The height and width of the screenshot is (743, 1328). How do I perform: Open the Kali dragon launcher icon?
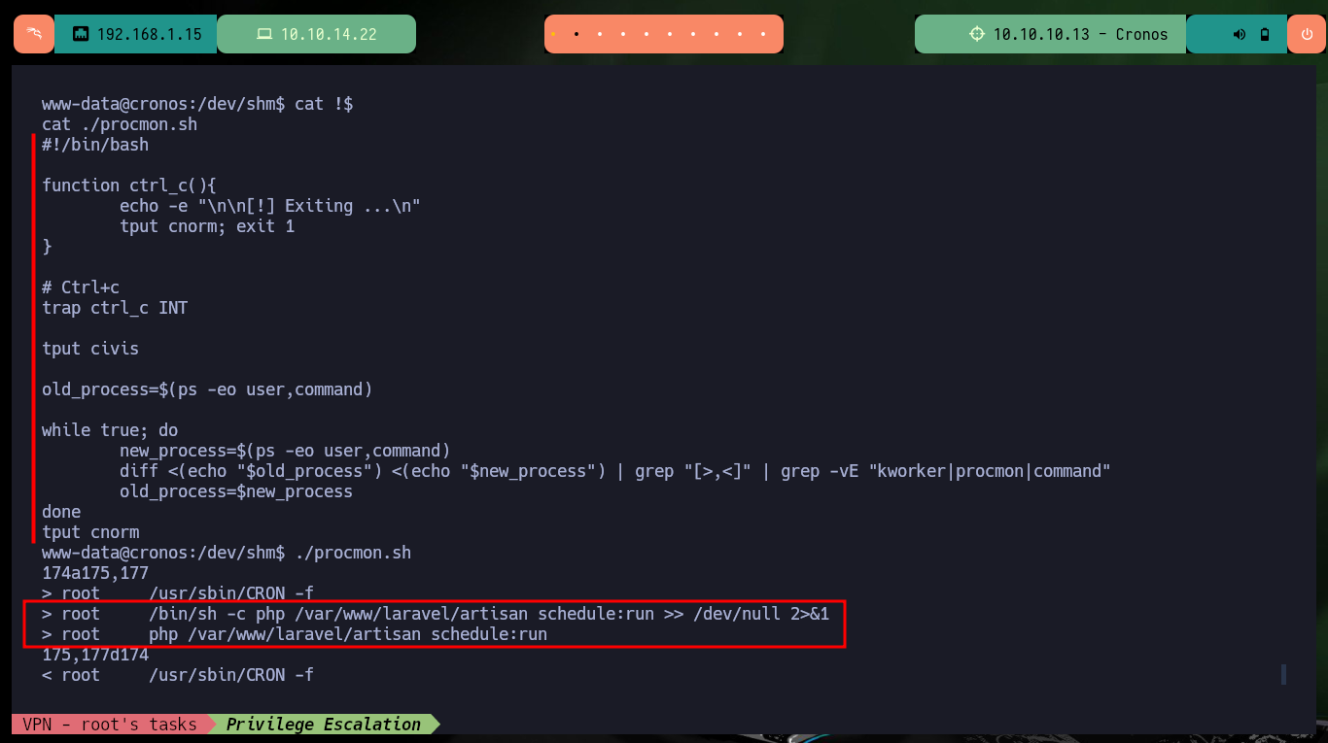(34, 34)
